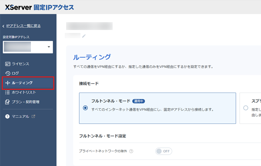Image resolution: width=261 pixels, height=166 pixels.
Task: Select the フルトンネル・モード radio button
Action: [x=85, y=108]
